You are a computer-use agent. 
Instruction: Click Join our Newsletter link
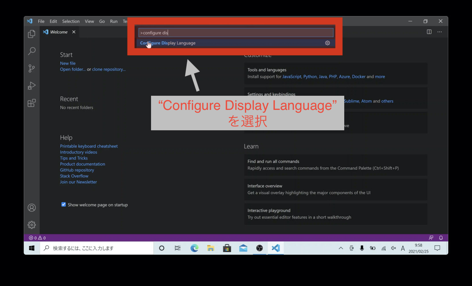click(x=78, y=182)
